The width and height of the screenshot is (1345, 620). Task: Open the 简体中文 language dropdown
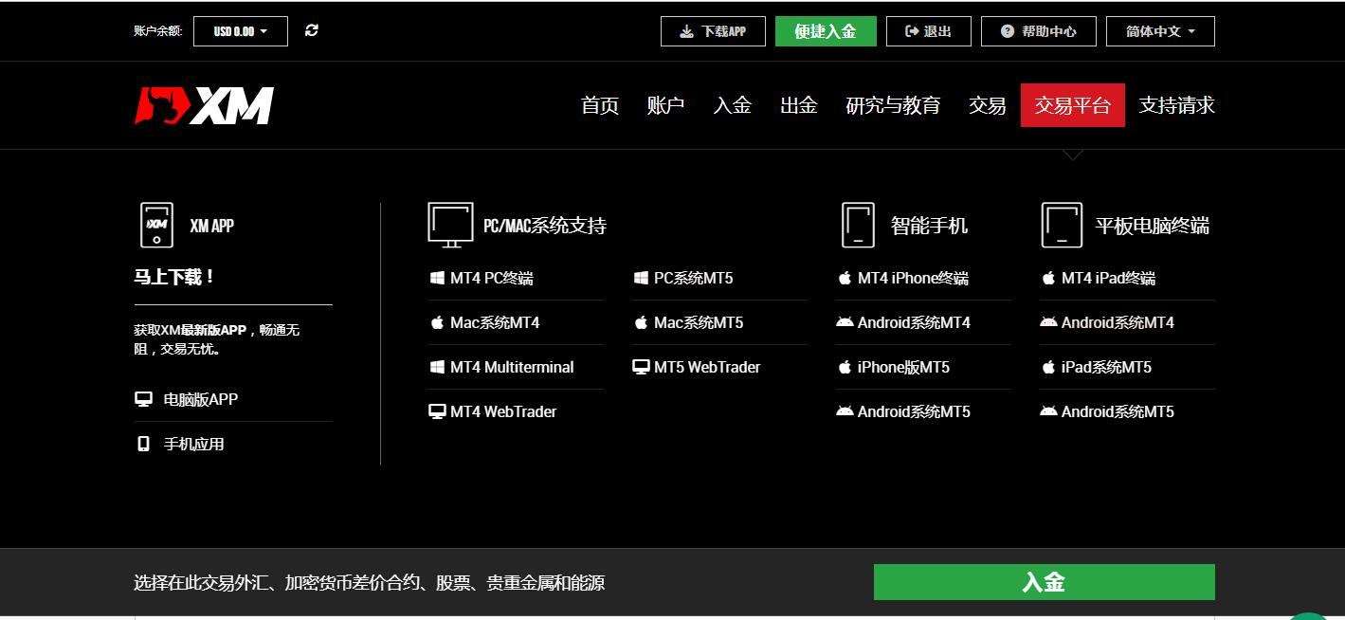1160,31
